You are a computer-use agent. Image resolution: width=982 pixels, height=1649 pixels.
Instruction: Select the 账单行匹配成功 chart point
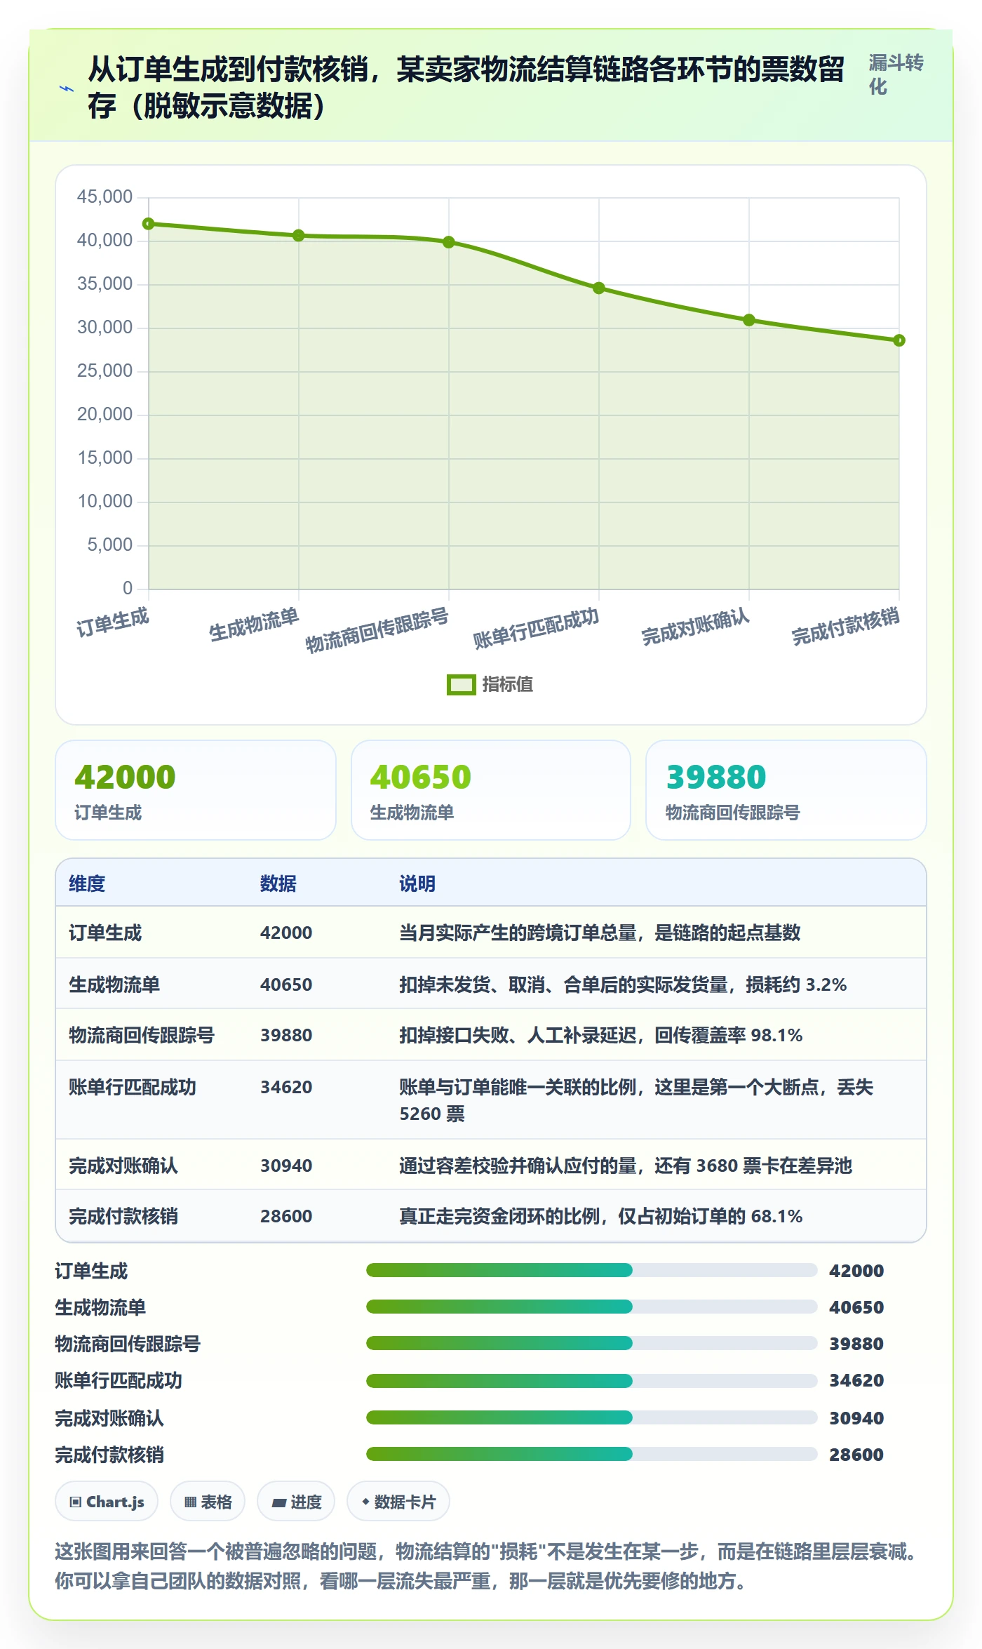click(599, 288)
